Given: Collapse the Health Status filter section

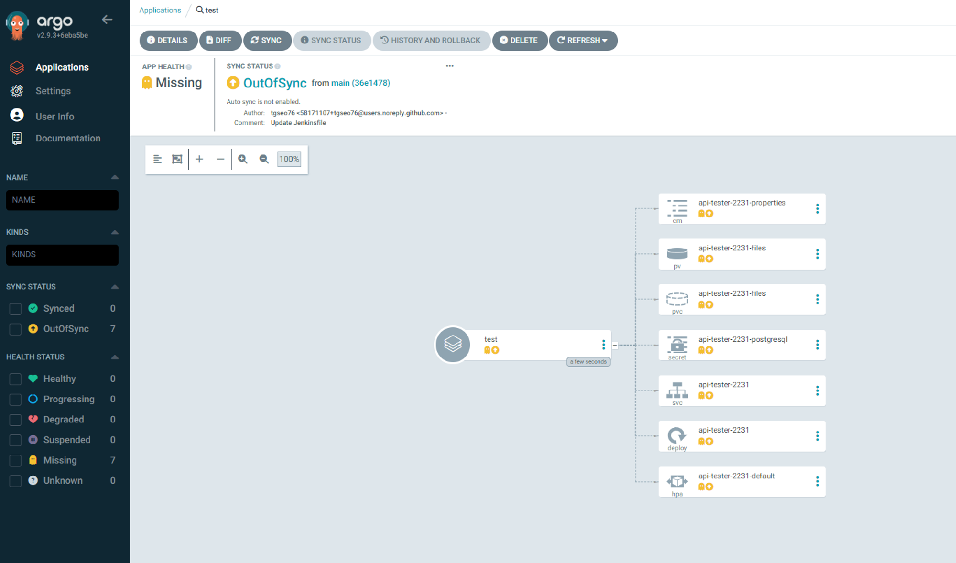Looking at the screenshot, I should 115,357.
